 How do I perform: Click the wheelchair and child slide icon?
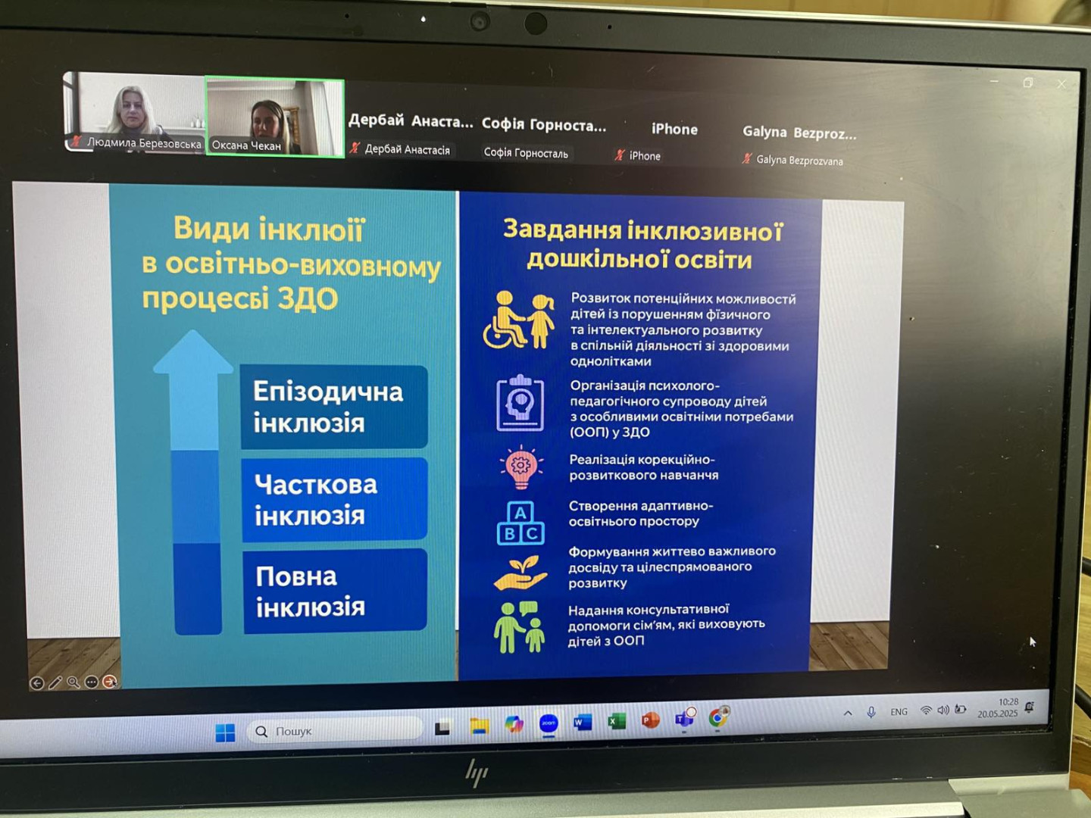click(x=519, y=320)
